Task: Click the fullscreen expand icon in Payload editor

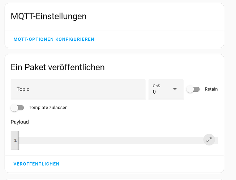Action: [x=209, y=140]
